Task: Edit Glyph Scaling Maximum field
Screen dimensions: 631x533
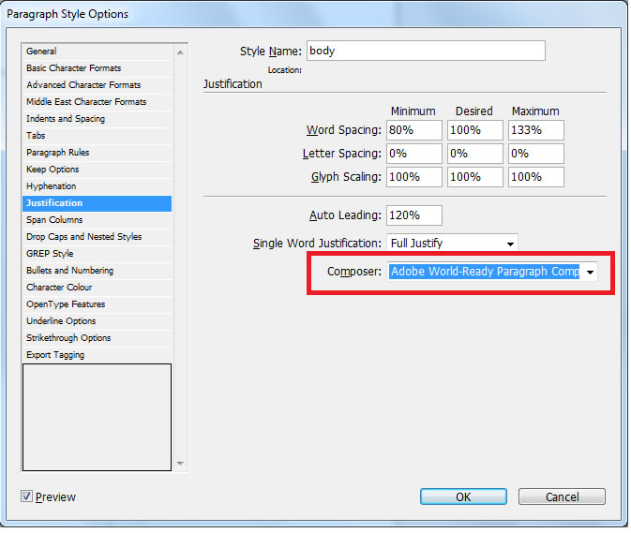Action: (x=536, y=177)
